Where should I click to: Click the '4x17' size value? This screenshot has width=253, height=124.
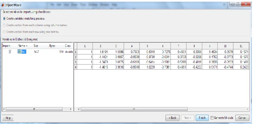(x=36, y=52)
